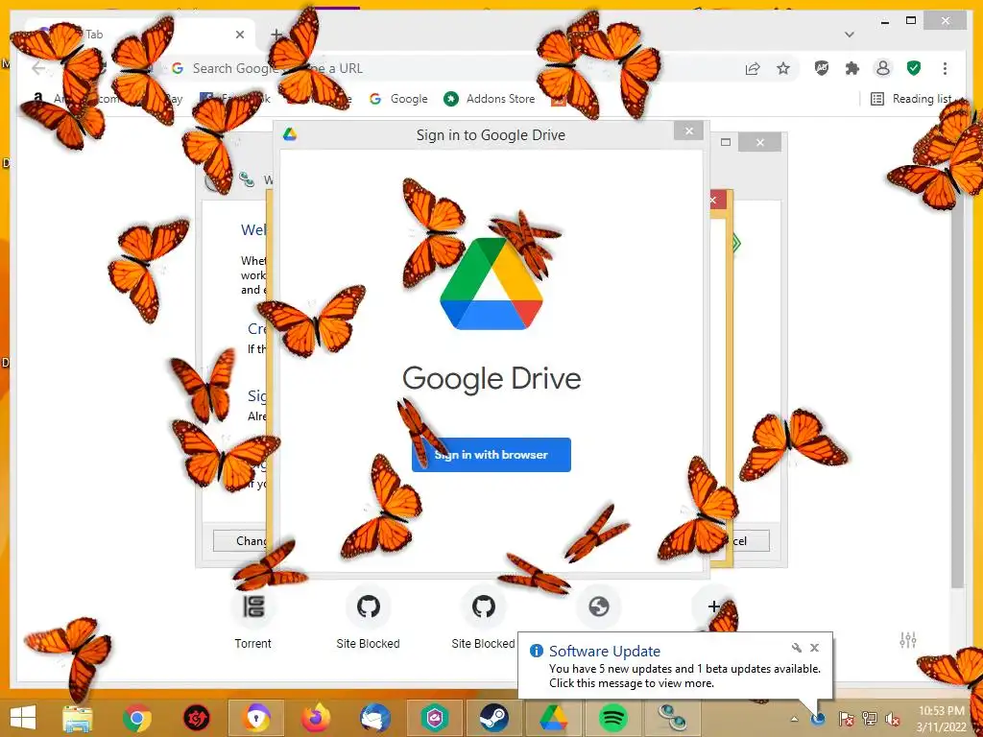Open the globe shortcut tile
Image resolution: width=983 pixels, height=737 pixels.
[599, 606]
